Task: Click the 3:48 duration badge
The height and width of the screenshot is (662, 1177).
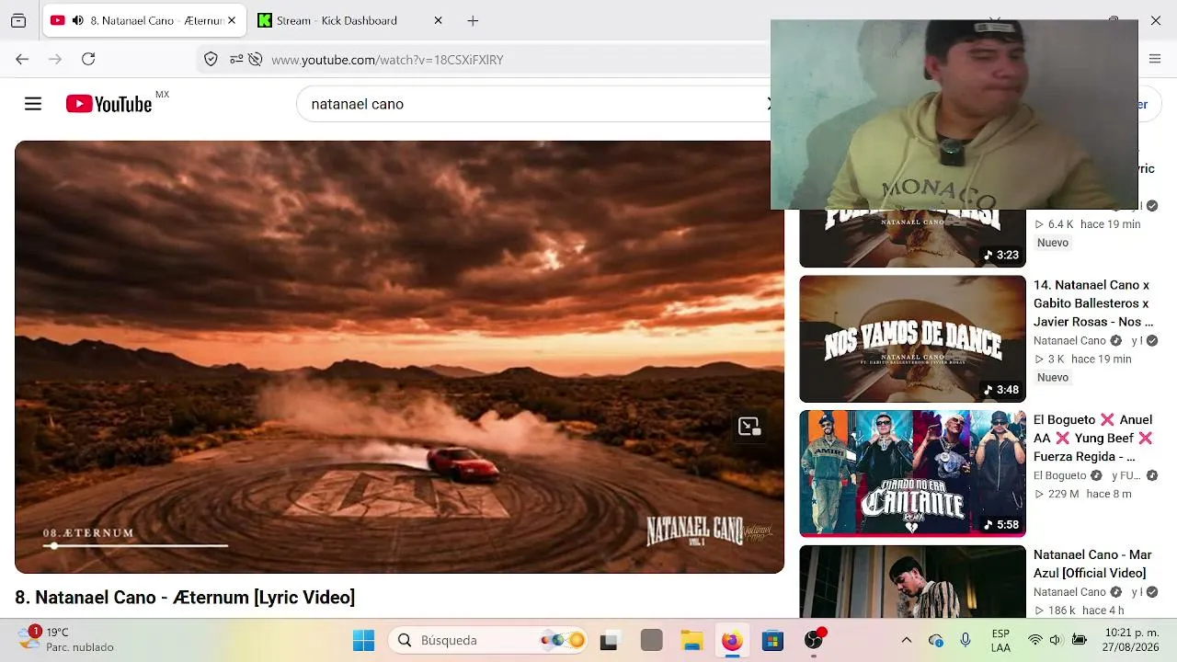Action: (x=1001, y=390)
